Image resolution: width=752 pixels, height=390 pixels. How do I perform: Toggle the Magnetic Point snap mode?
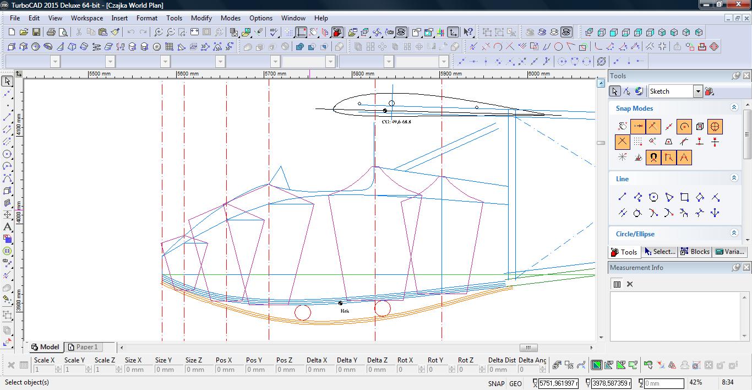click(x=653, y=158)
